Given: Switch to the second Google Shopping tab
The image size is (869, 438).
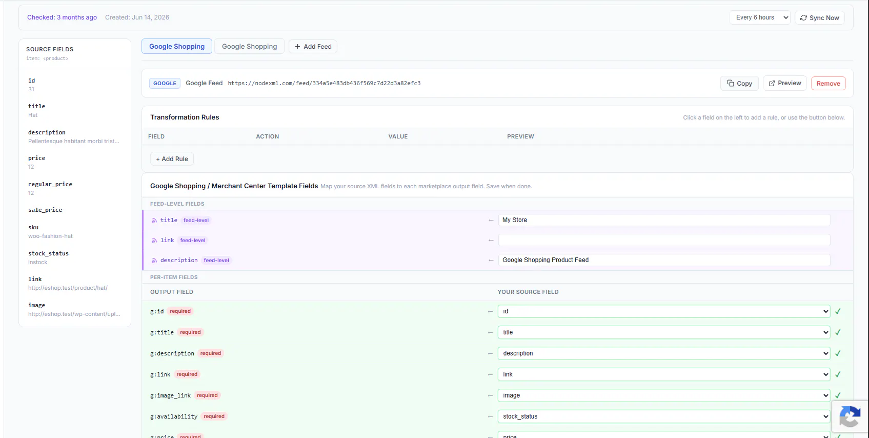Looking at the screenshot, I should pos(249,46).
